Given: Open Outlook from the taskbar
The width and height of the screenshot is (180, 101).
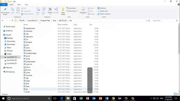Looking at the screenshot, I should [94, 98].
